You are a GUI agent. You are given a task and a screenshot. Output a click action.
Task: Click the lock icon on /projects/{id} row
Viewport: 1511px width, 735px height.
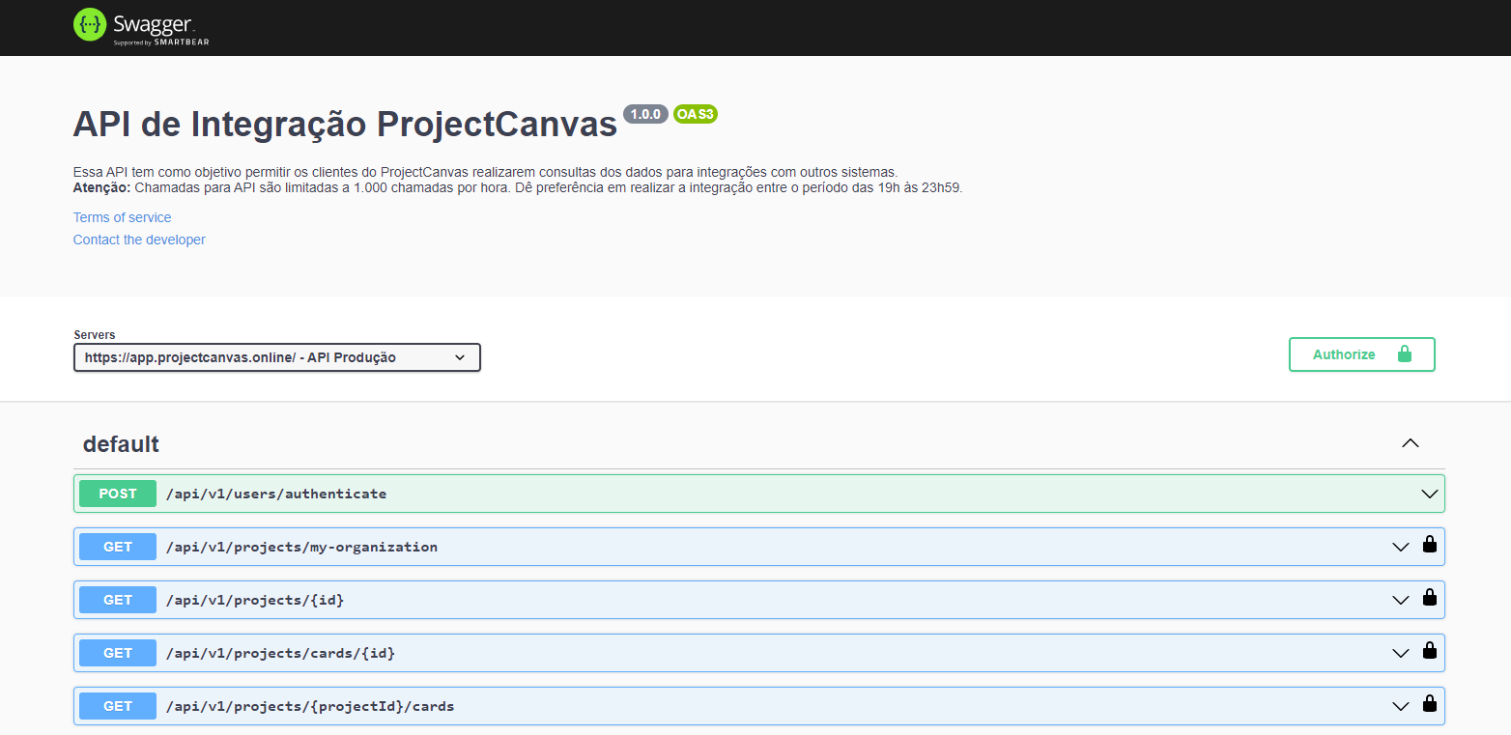pyautogui.click(x=1429, y=598)
